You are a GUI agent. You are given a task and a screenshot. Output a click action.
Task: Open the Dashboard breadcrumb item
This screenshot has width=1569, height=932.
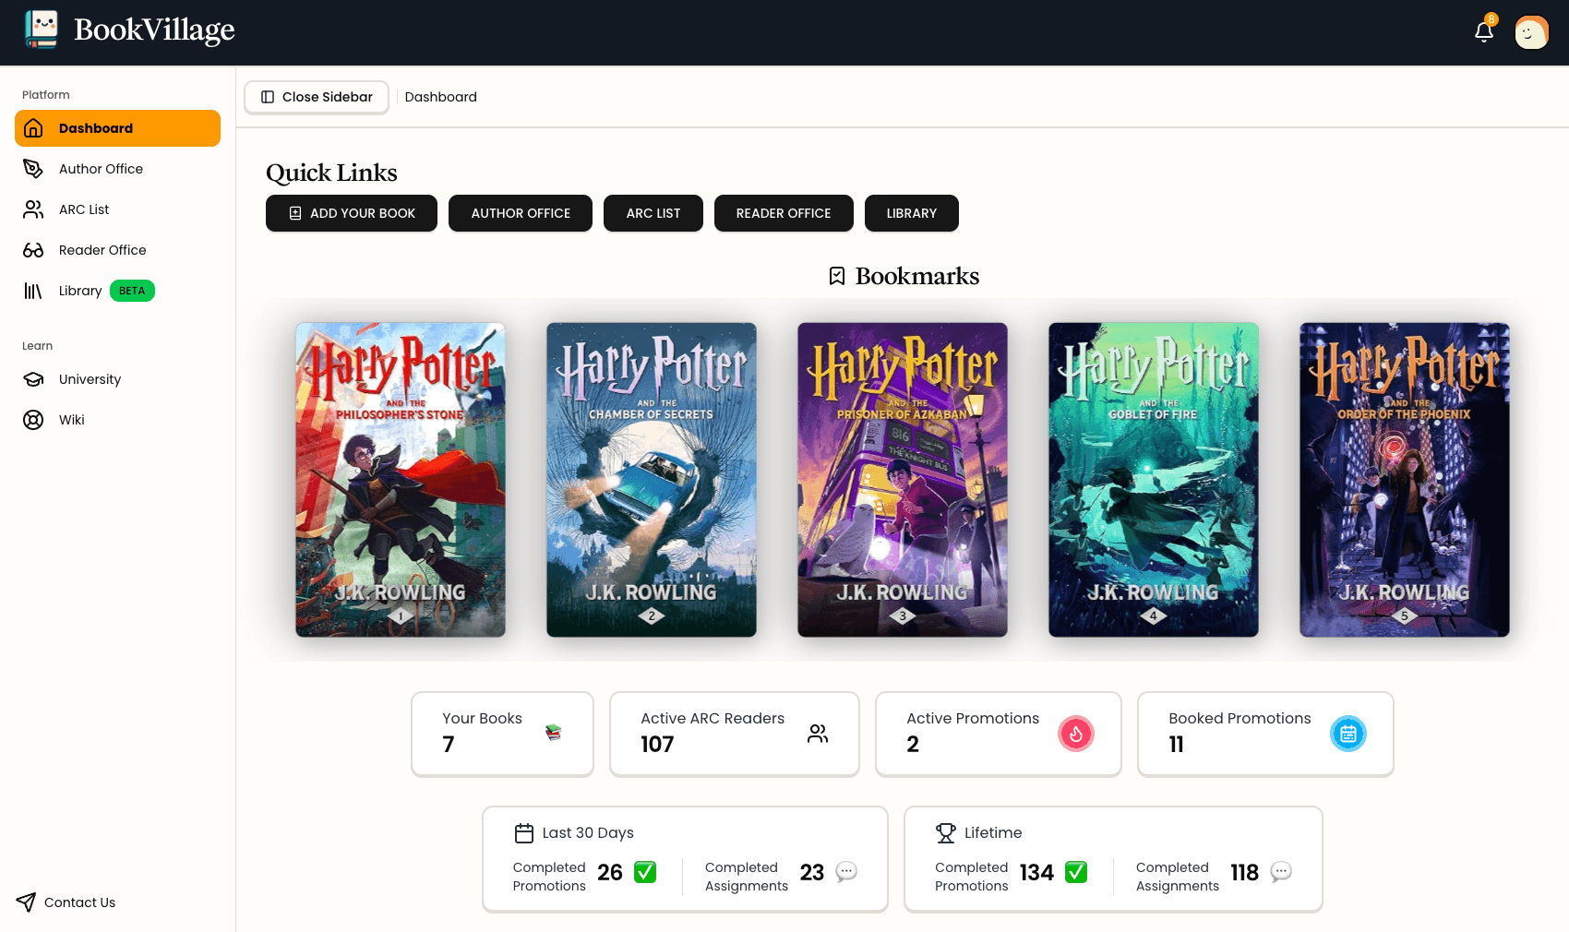click(440, 97)
